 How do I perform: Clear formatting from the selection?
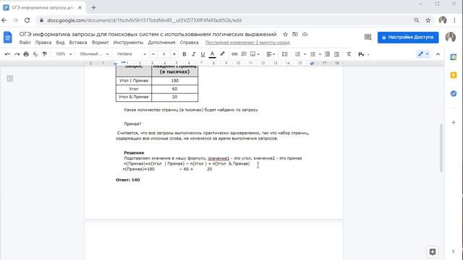(x=349, y=54)
